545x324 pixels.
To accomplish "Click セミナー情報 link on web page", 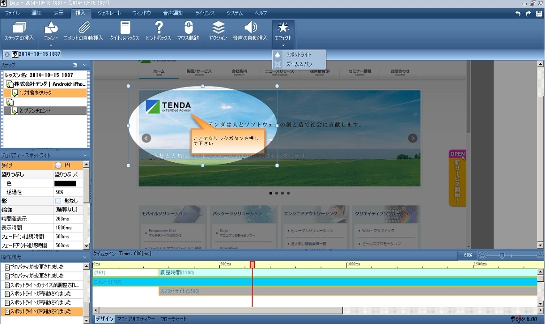I will click(360, 72).
